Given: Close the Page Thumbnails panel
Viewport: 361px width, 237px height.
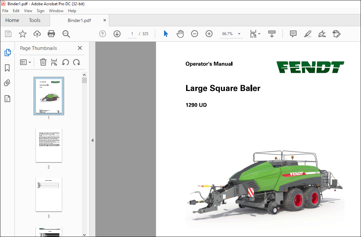Looking at the screenshot, I should tap(80, 48).
